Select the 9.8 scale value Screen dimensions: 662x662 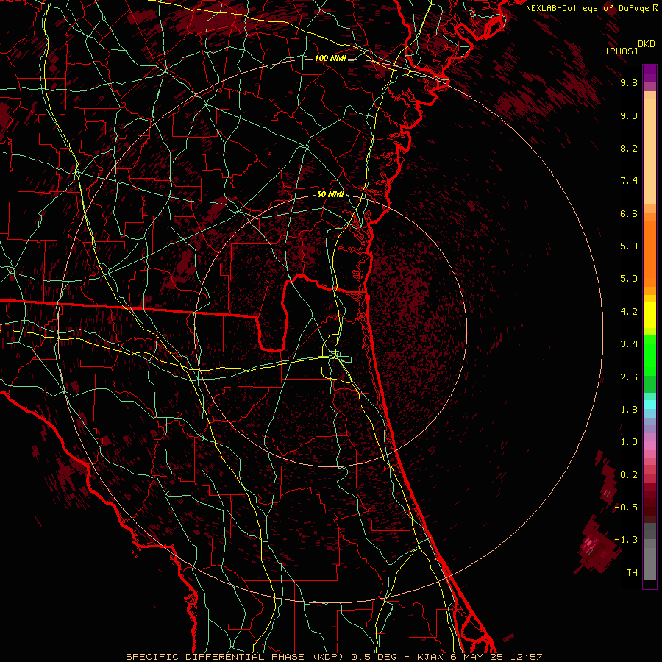[629, 82]
